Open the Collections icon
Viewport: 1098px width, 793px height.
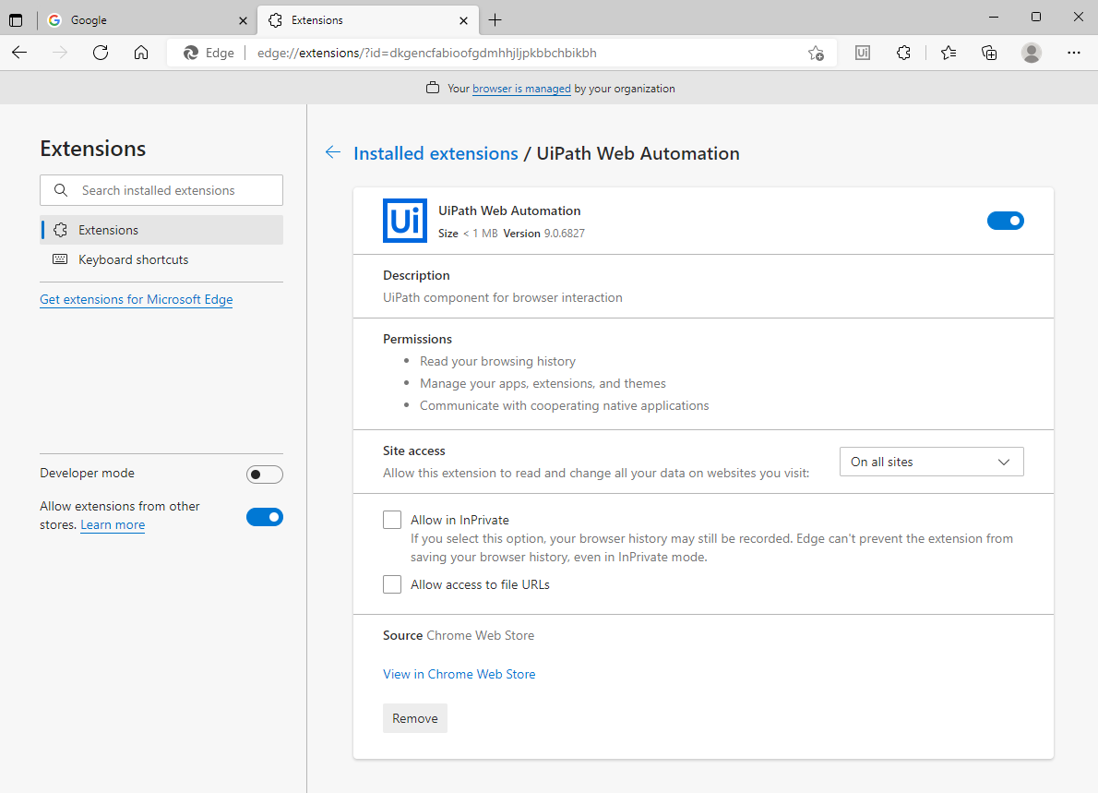point(989,53)
